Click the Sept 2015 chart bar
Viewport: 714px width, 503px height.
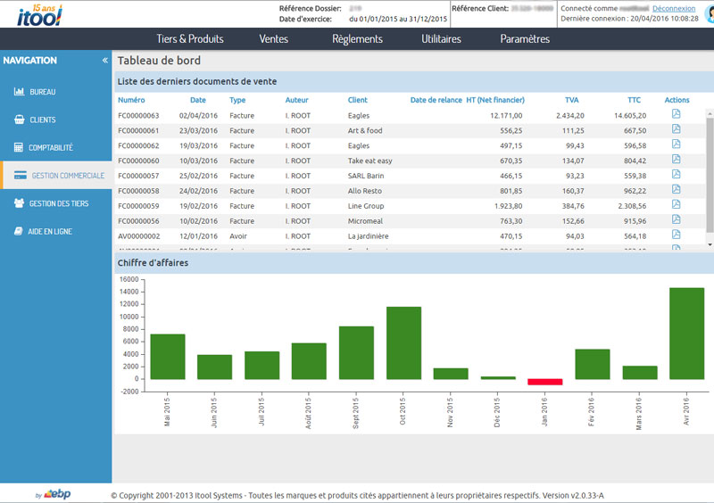[356, 353]
